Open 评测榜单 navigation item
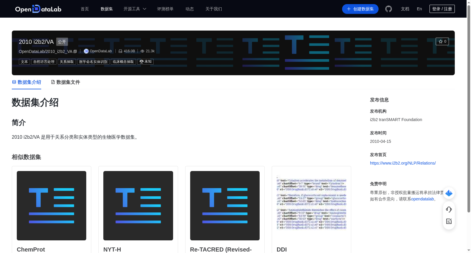Image resolution: width=471 pixels, height=253 pixels. tap(165, 9)
